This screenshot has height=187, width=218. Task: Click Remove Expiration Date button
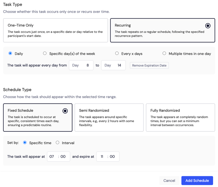[149, 65]
